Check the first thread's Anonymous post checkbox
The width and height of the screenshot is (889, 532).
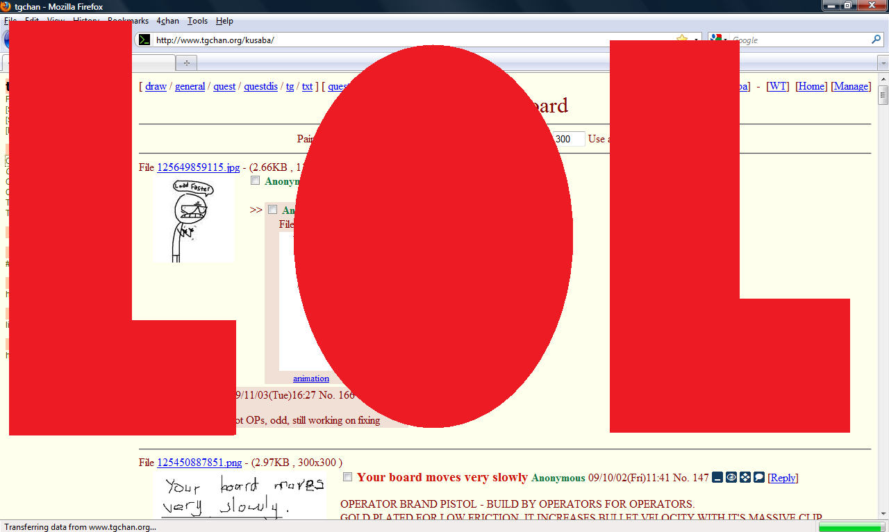coord(256,181)
